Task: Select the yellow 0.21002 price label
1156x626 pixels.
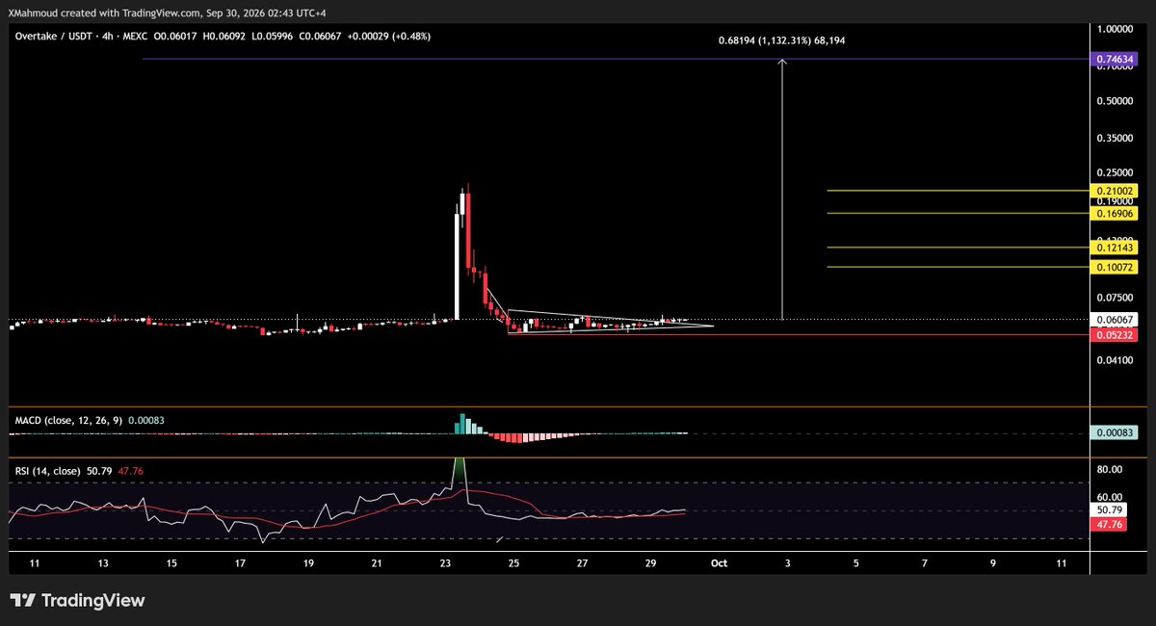Action: (1113, 191)
